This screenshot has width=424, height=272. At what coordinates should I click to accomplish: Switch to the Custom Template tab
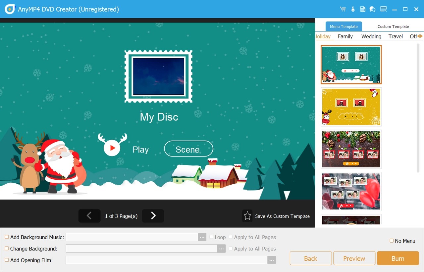tap(393, 26)
